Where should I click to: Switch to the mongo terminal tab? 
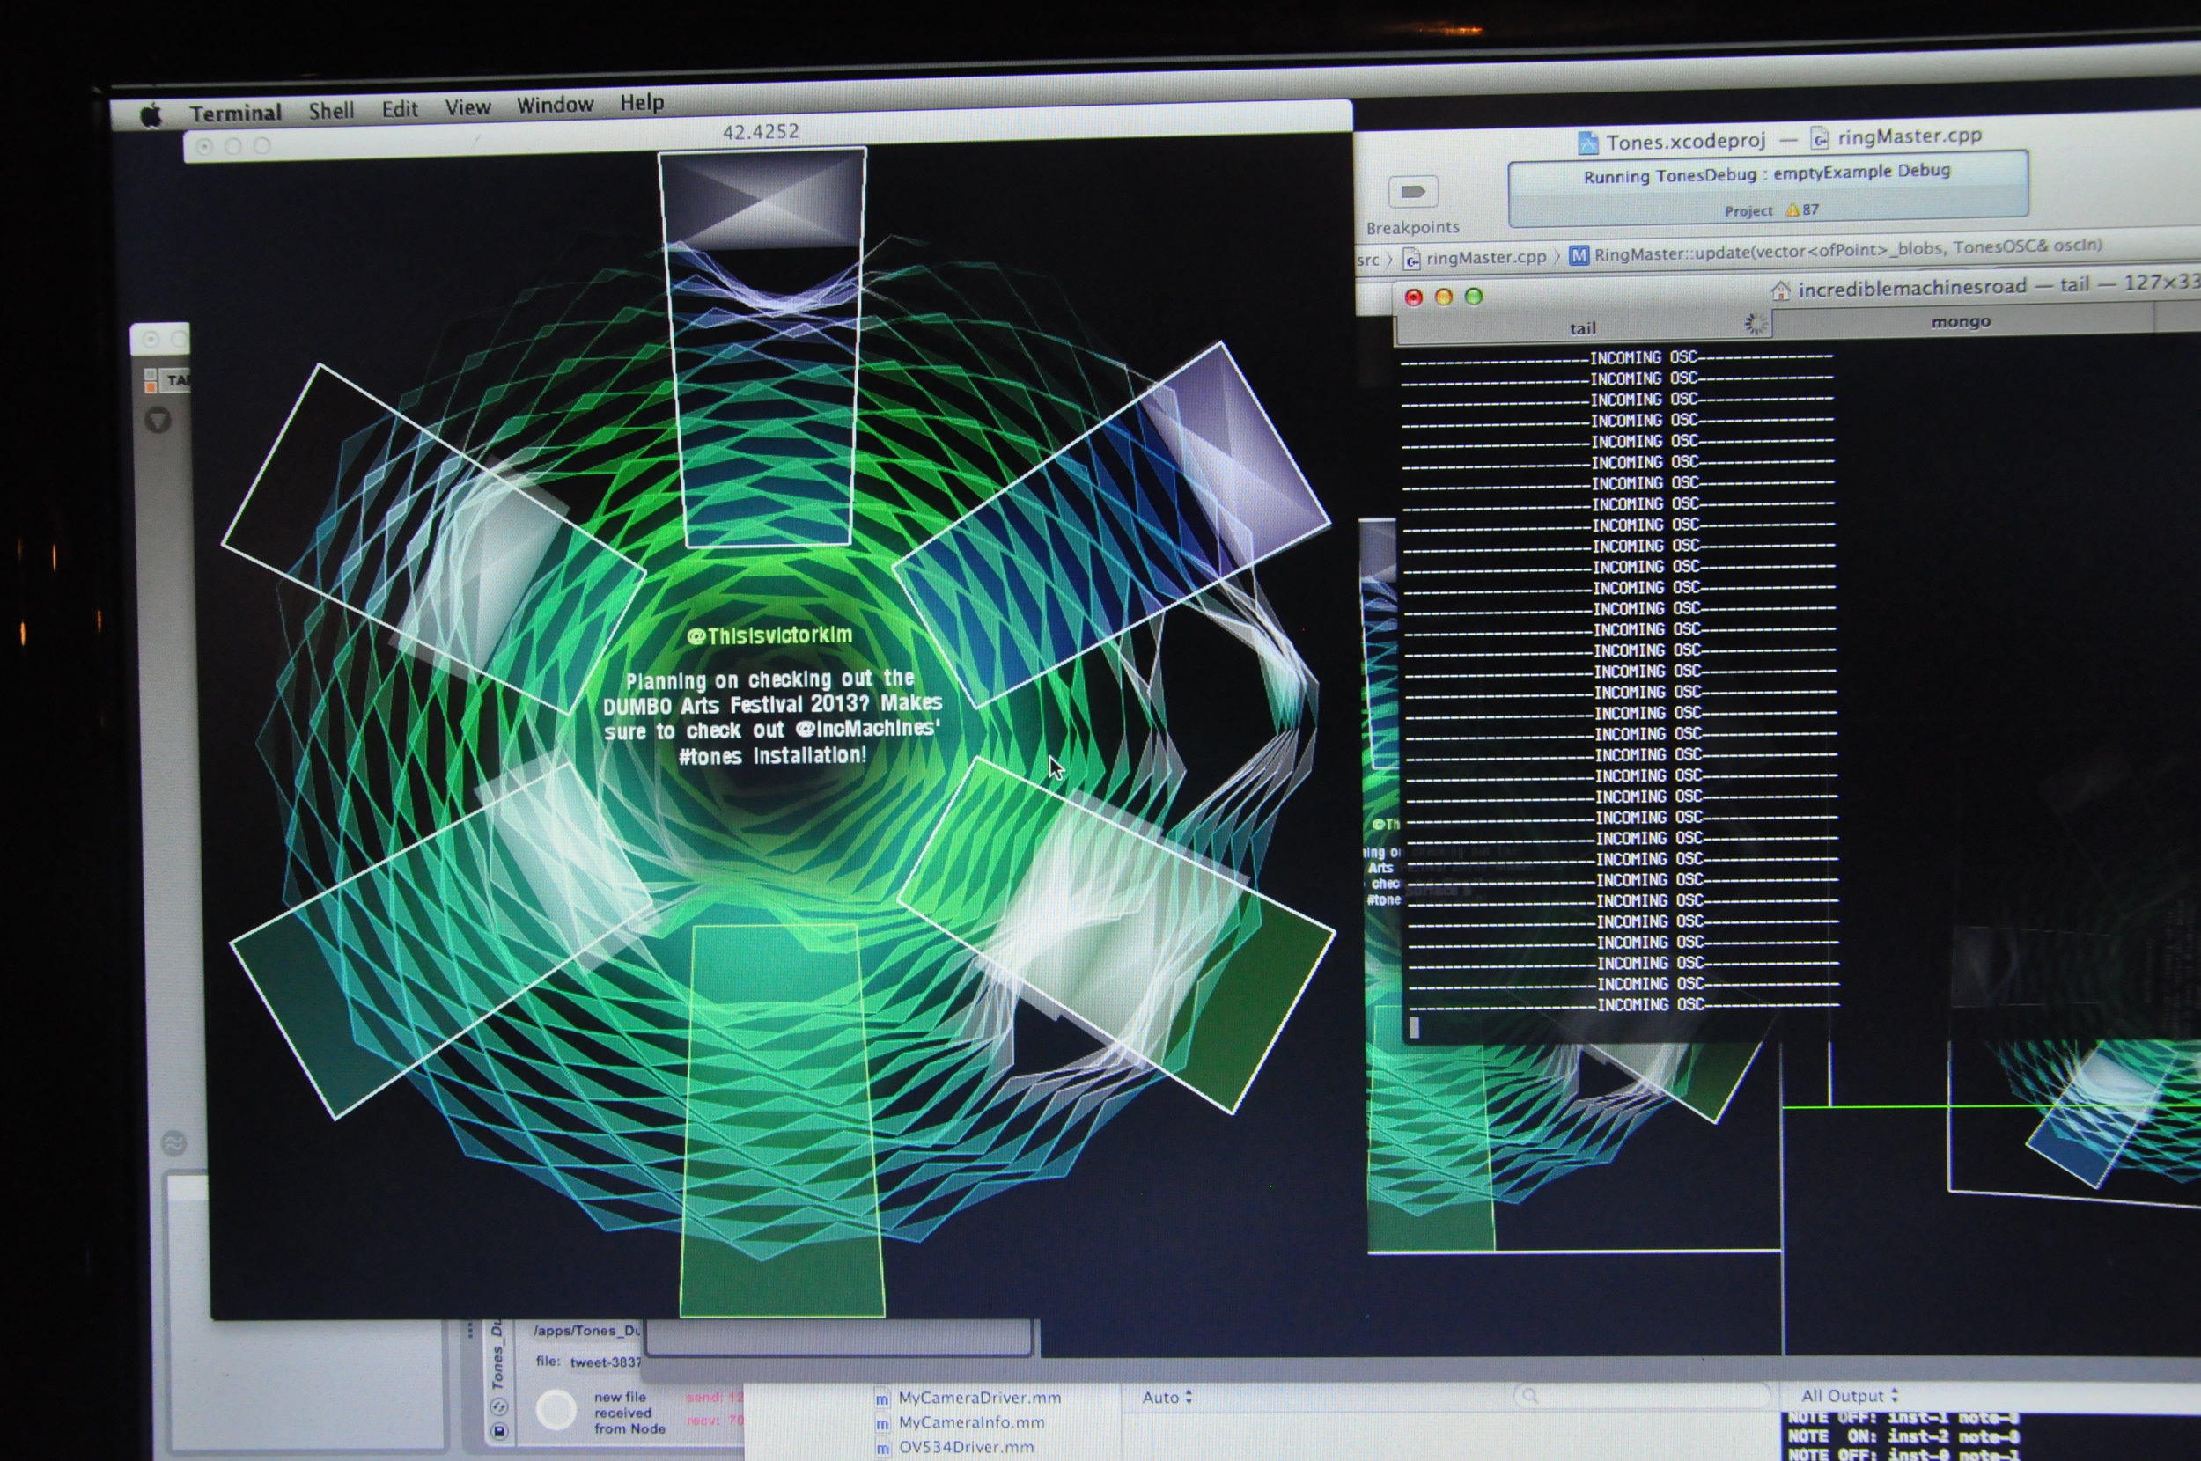(x=1961, y=322)
